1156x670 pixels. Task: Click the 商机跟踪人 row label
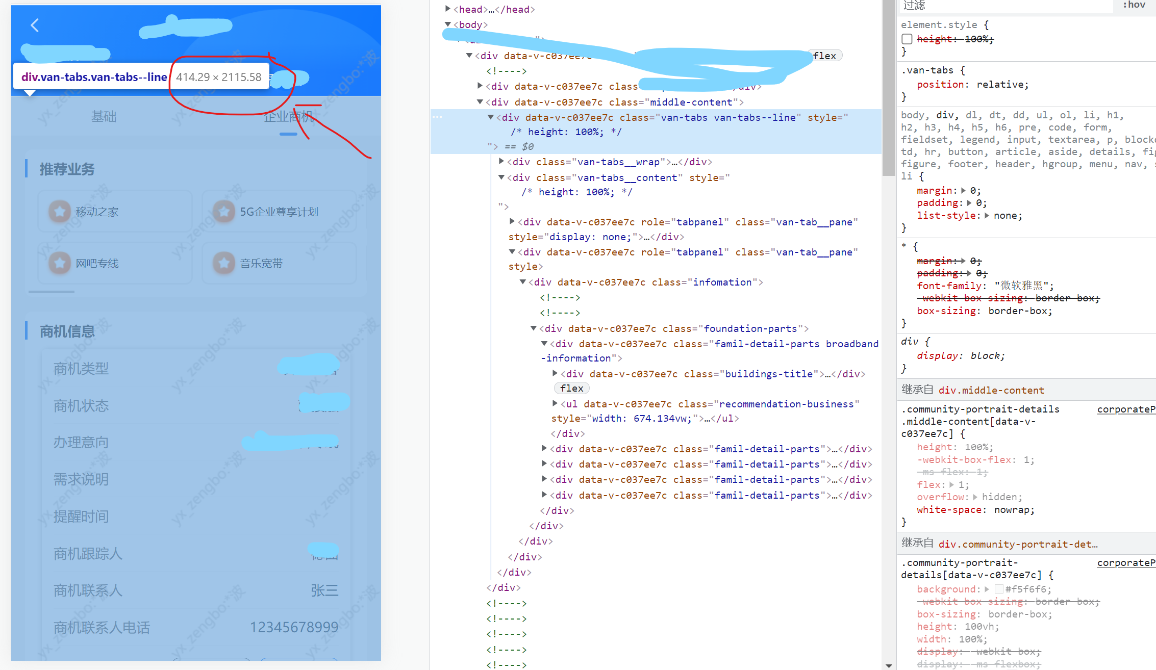tap(88, 553)
